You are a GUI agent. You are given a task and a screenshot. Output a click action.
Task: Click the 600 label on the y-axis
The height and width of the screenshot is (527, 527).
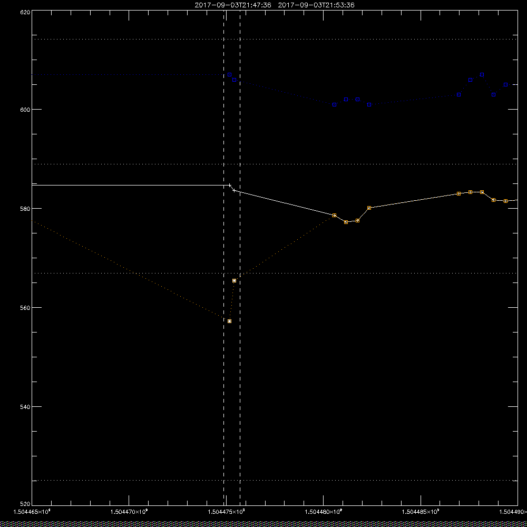click(25, 109)
